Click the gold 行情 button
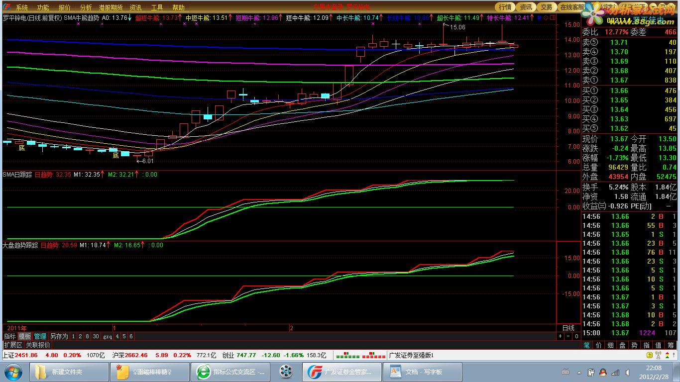 [505, 7]
